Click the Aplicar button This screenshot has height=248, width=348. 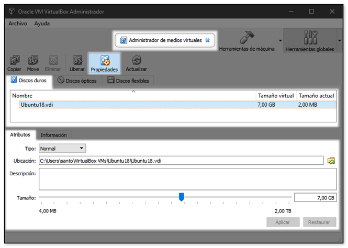[x=283, y=222]
